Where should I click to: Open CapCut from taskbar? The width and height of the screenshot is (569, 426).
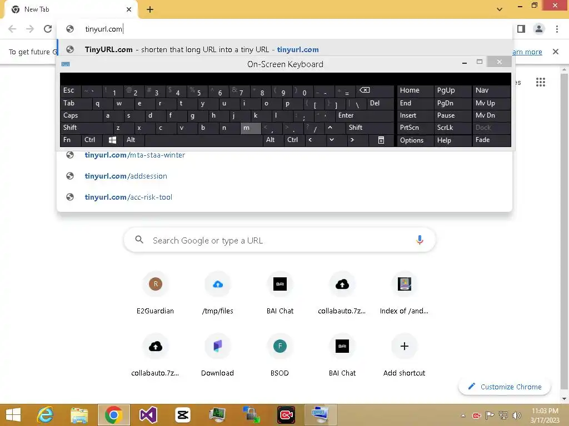pyautogui.click(x=182, y=415)
